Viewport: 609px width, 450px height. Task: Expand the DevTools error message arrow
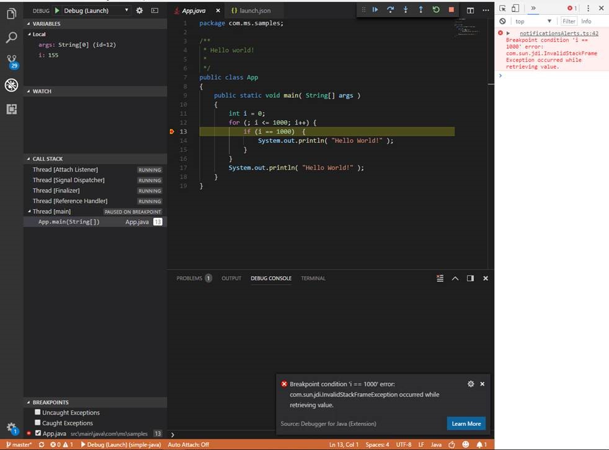[x=508, y=33]
